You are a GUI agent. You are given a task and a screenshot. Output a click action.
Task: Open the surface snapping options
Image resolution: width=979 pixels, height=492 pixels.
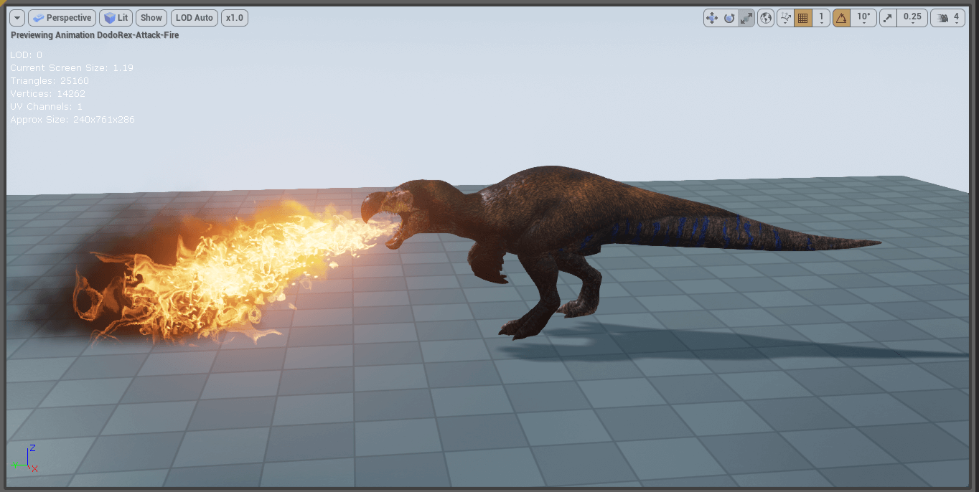(x=785, y=18)
